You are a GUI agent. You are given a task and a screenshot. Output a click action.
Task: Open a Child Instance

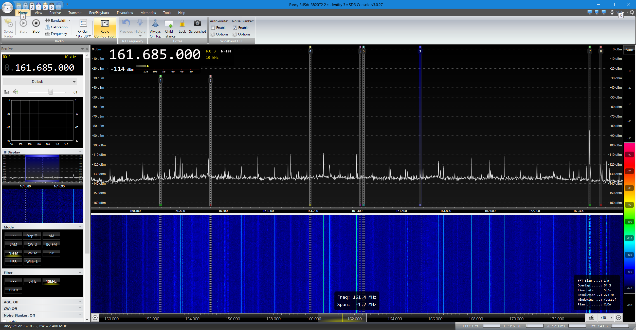(x=169, y=24)
